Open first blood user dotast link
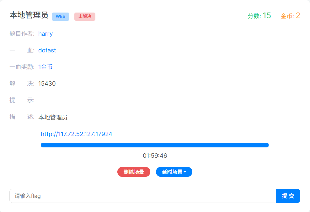This screenshot has width=310, height=212. pos(47,50)
